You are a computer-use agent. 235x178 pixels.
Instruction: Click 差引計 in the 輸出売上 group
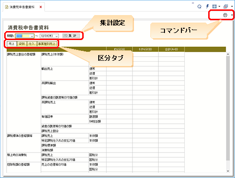(x=94, y=78)
